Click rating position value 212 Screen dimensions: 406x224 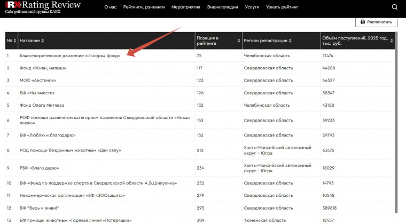coord(200,150)
